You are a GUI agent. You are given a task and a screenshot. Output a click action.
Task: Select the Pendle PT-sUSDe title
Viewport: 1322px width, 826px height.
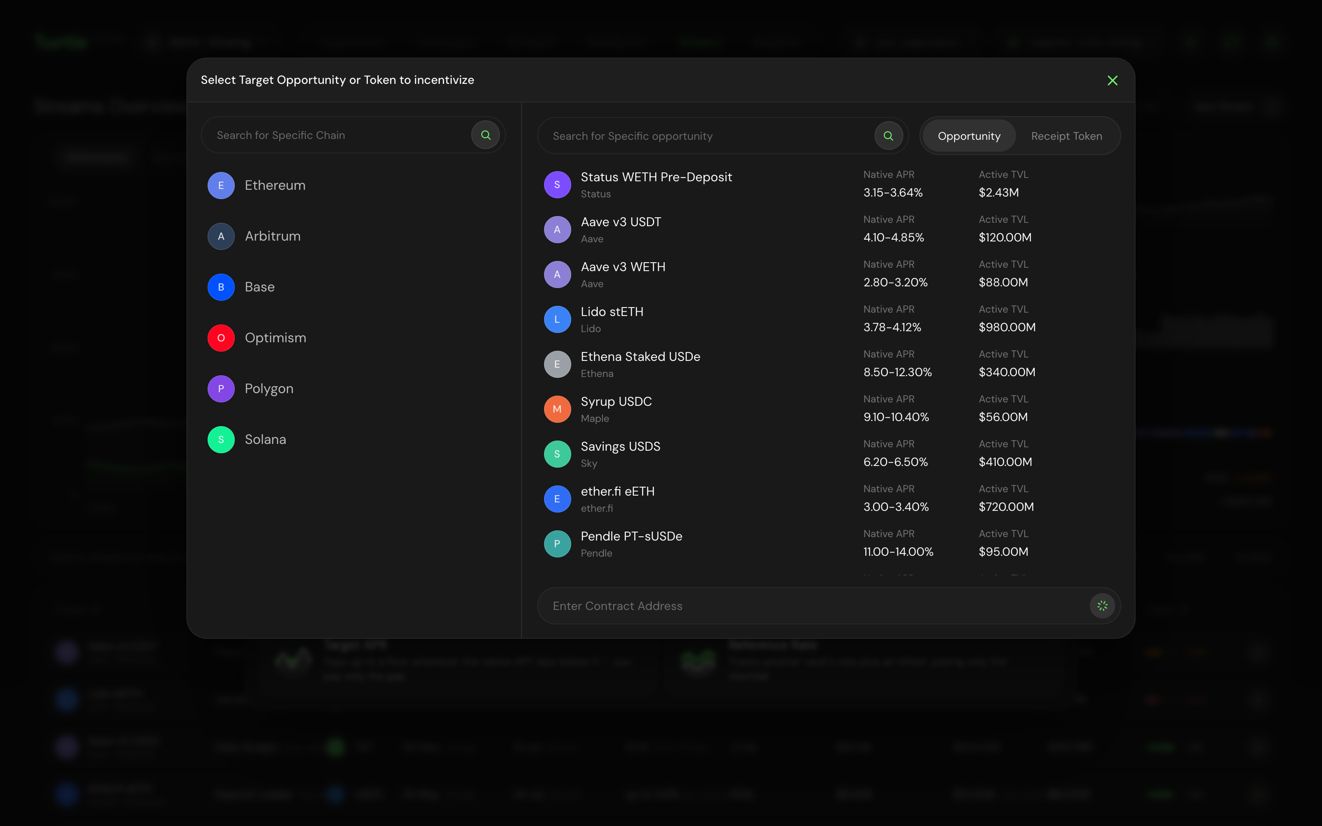click(x=631, y=536)
